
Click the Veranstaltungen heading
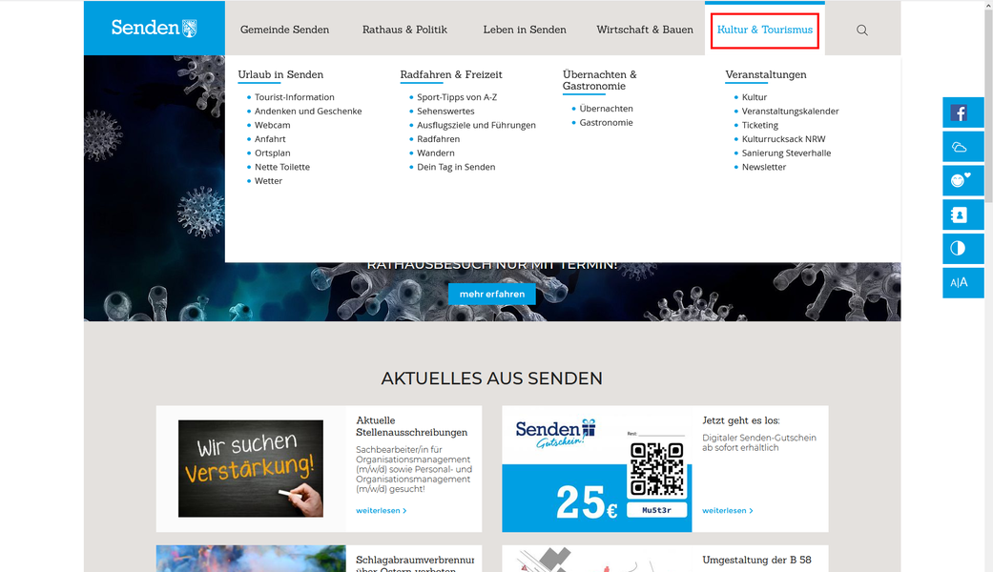[x=766, y=74]
